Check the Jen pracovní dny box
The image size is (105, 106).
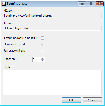point(42,51)
